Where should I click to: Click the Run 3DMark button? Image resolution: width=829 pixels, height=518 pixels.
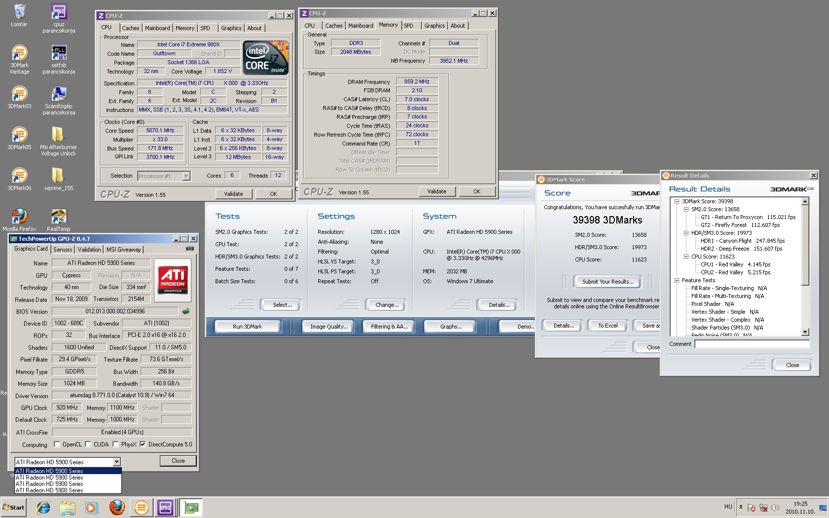pos(247,327)
